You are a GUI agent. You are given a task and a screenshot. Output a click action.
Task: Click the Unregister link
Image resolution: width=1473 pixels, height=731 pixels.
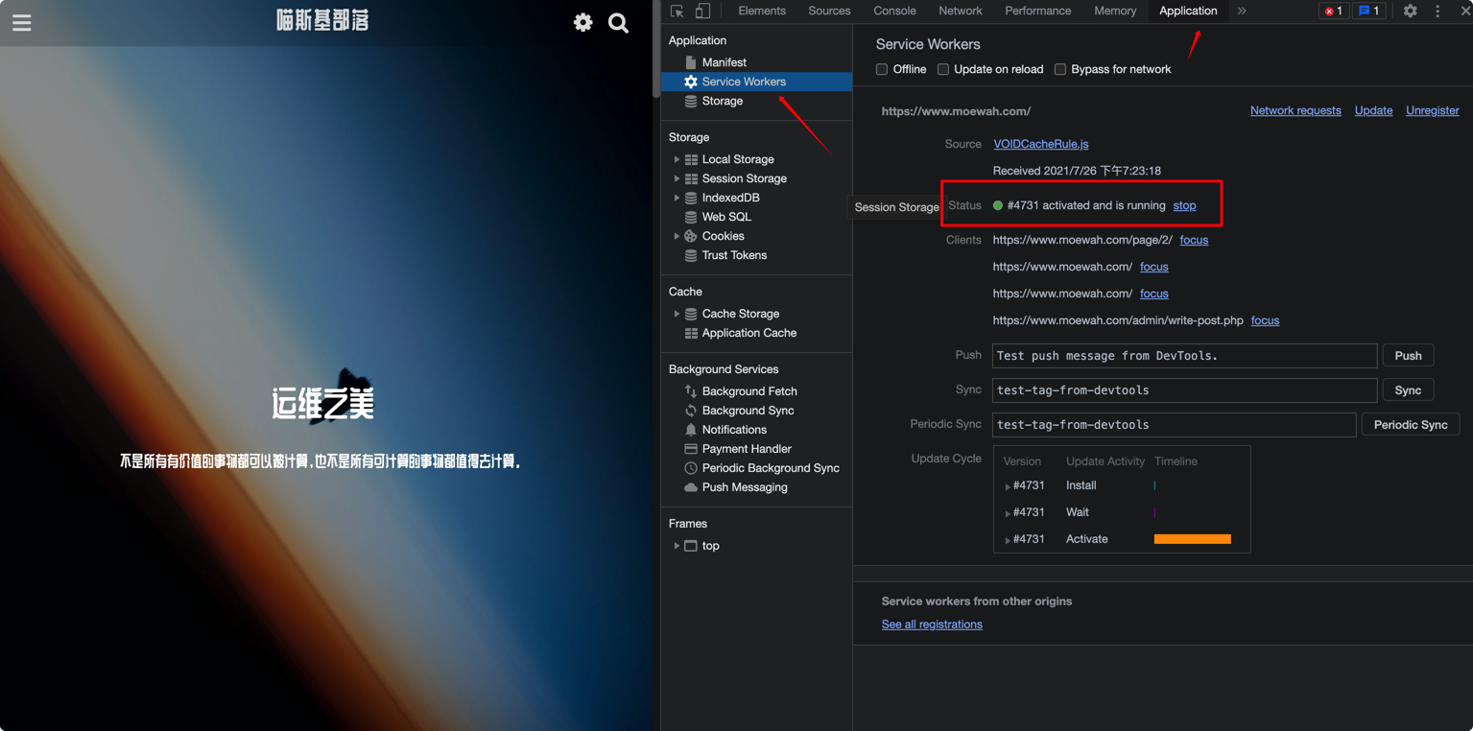[1432, 110]
